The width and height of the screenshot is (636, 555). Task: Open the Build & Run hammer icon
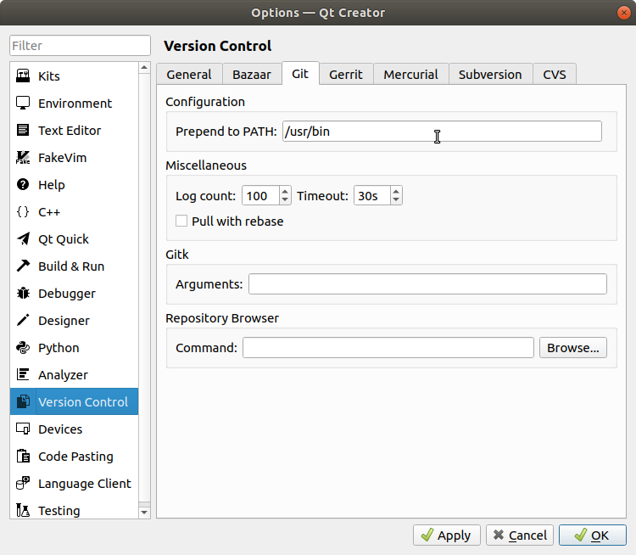click(x=24, y=266)
